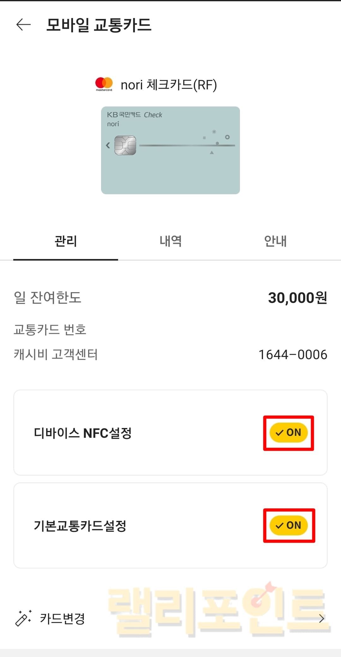
Task: Tap the 카드변경 text button
Action: point(63,618)
